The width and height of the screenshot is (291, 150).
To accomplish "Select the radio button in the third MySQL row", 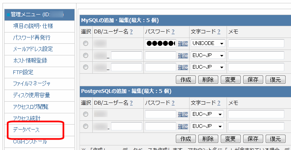I will click(86, 67).
